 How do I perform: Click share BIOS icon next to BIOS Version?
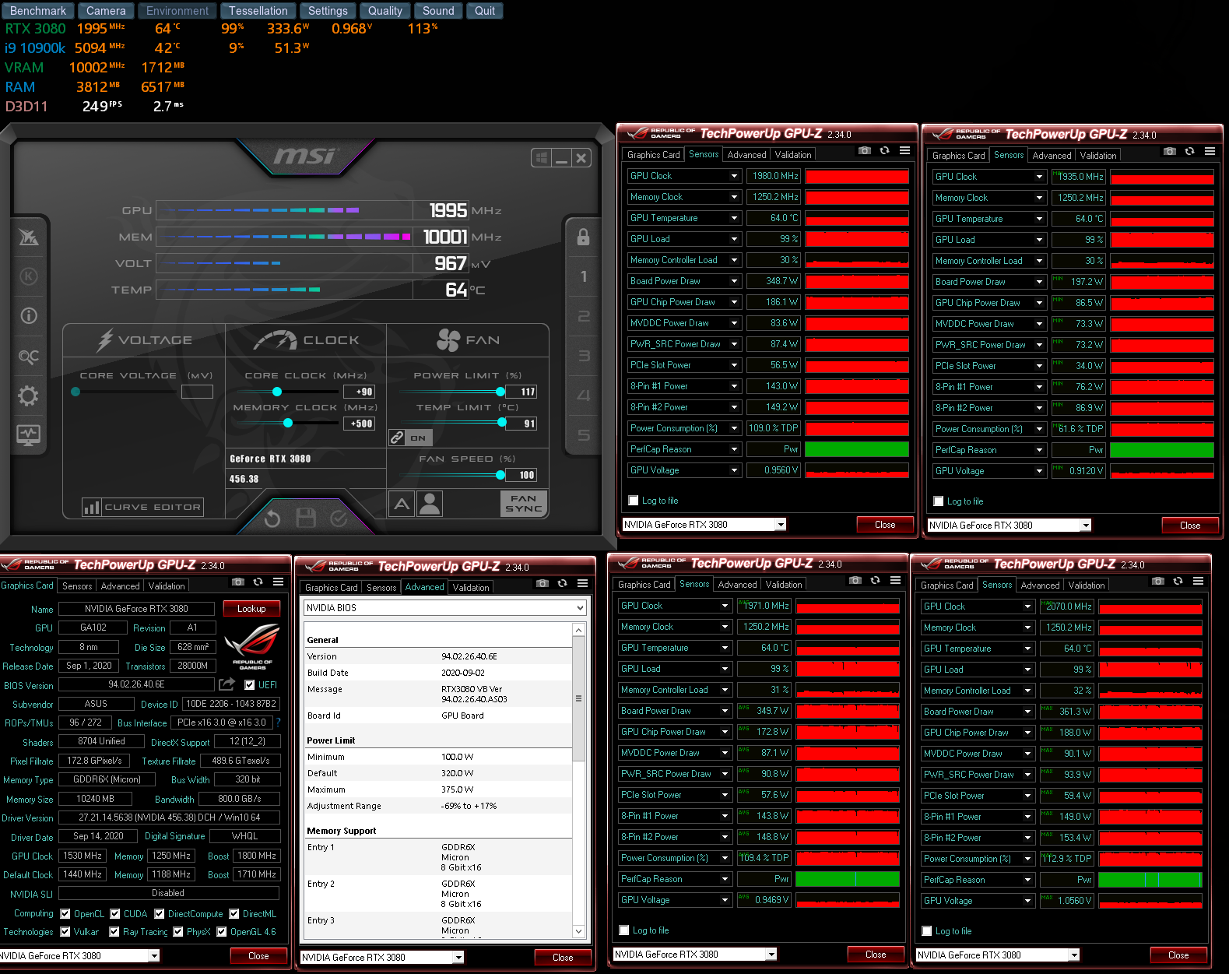(226, 684)
